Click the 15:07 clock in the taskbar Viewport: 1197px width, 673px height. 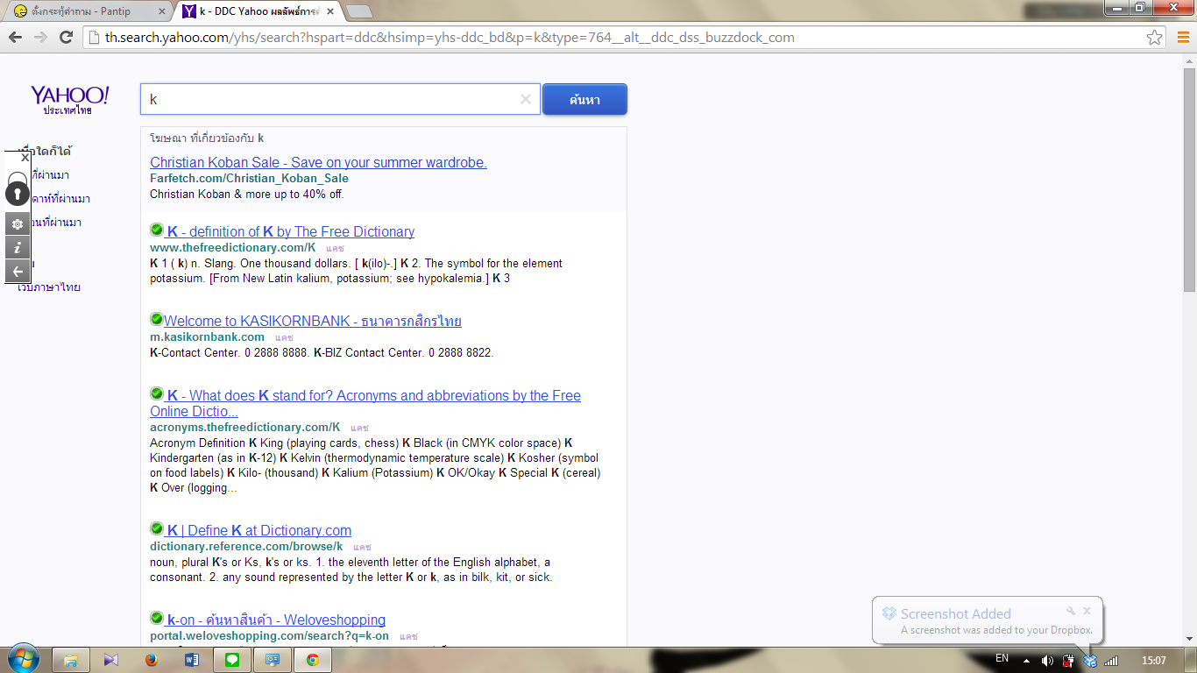point(1154,660)
